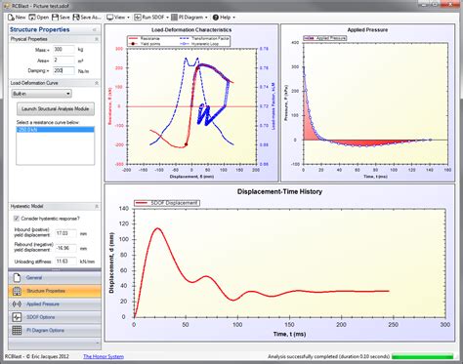463x364 pixels.
Task: Open the PI Diagram dropdown menu
Action: pos(189,18)
